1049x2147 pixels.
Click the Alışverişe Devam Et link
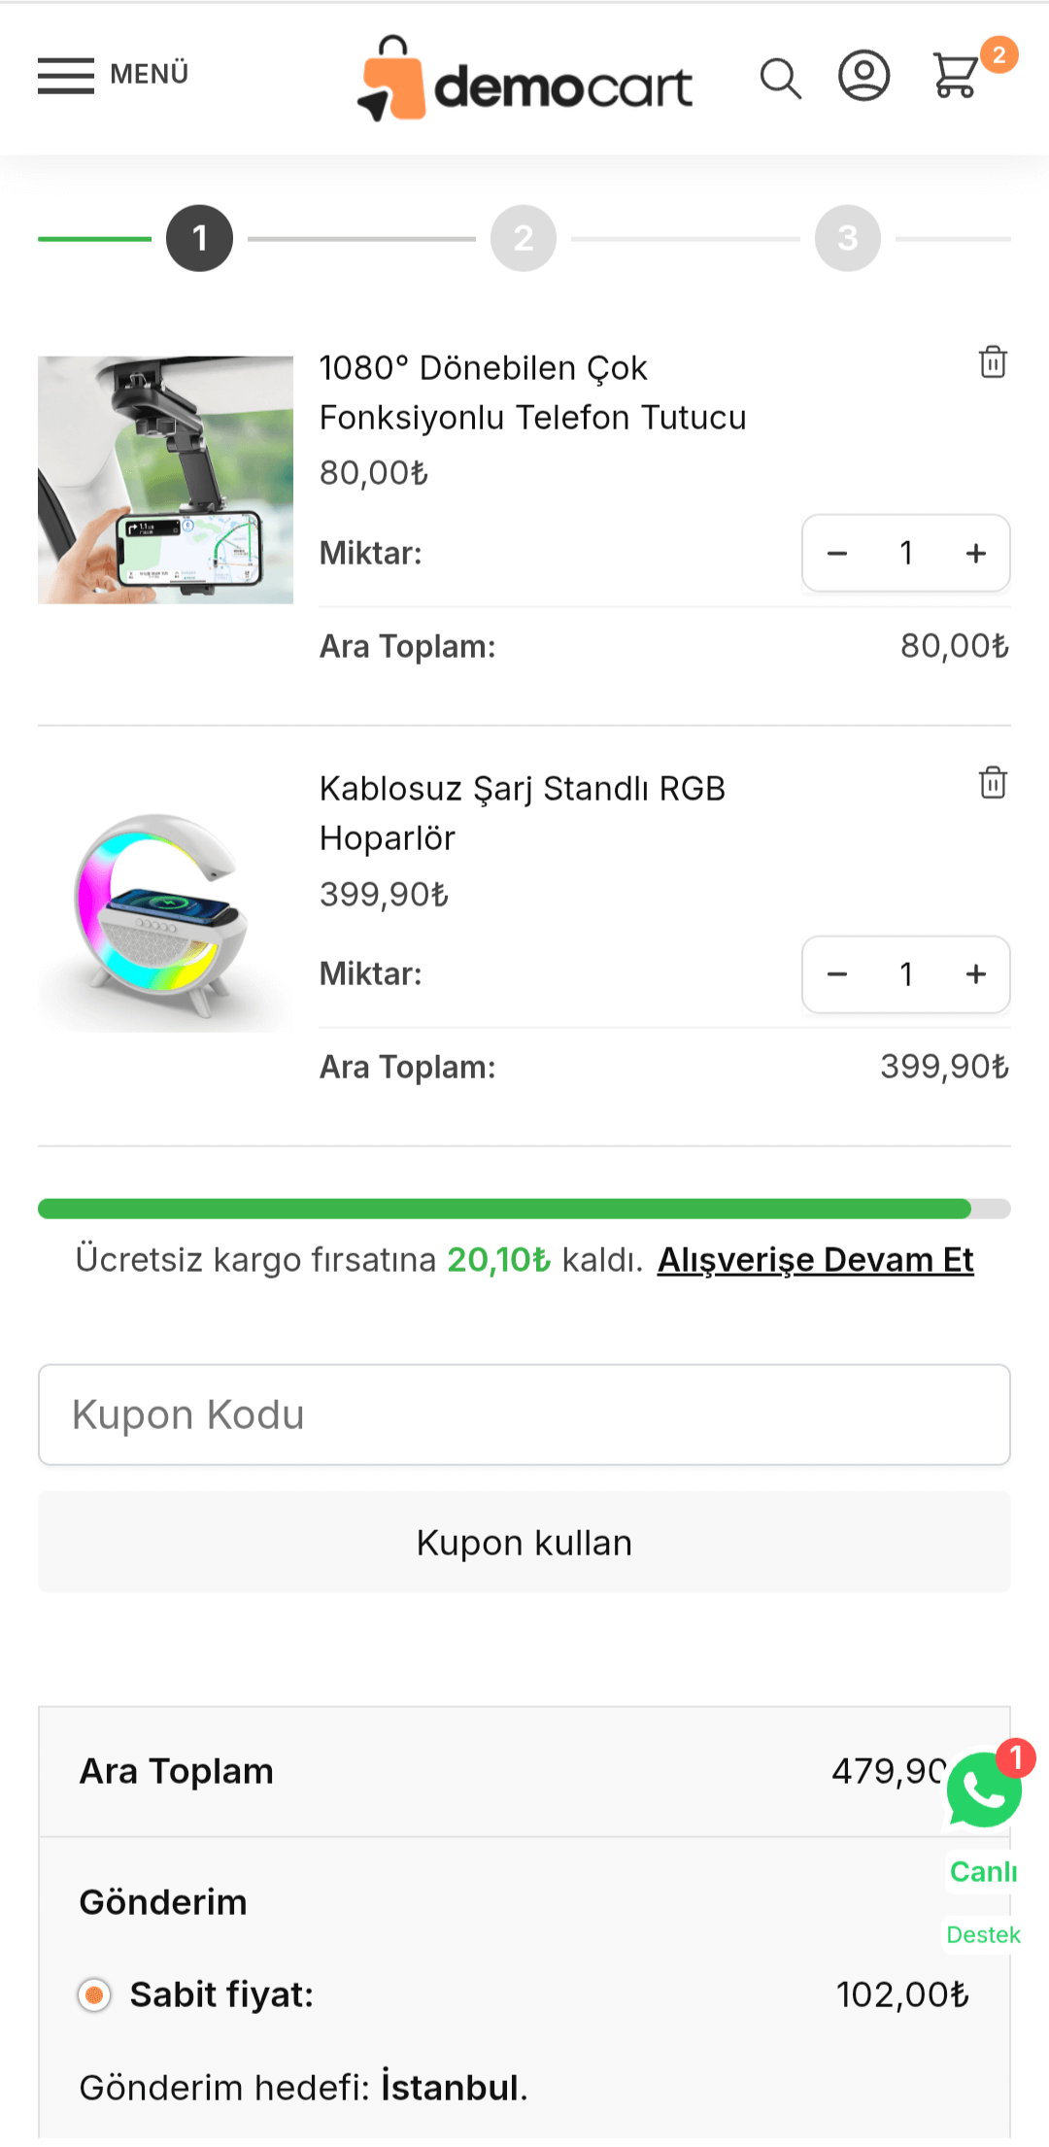[815, 1260]
